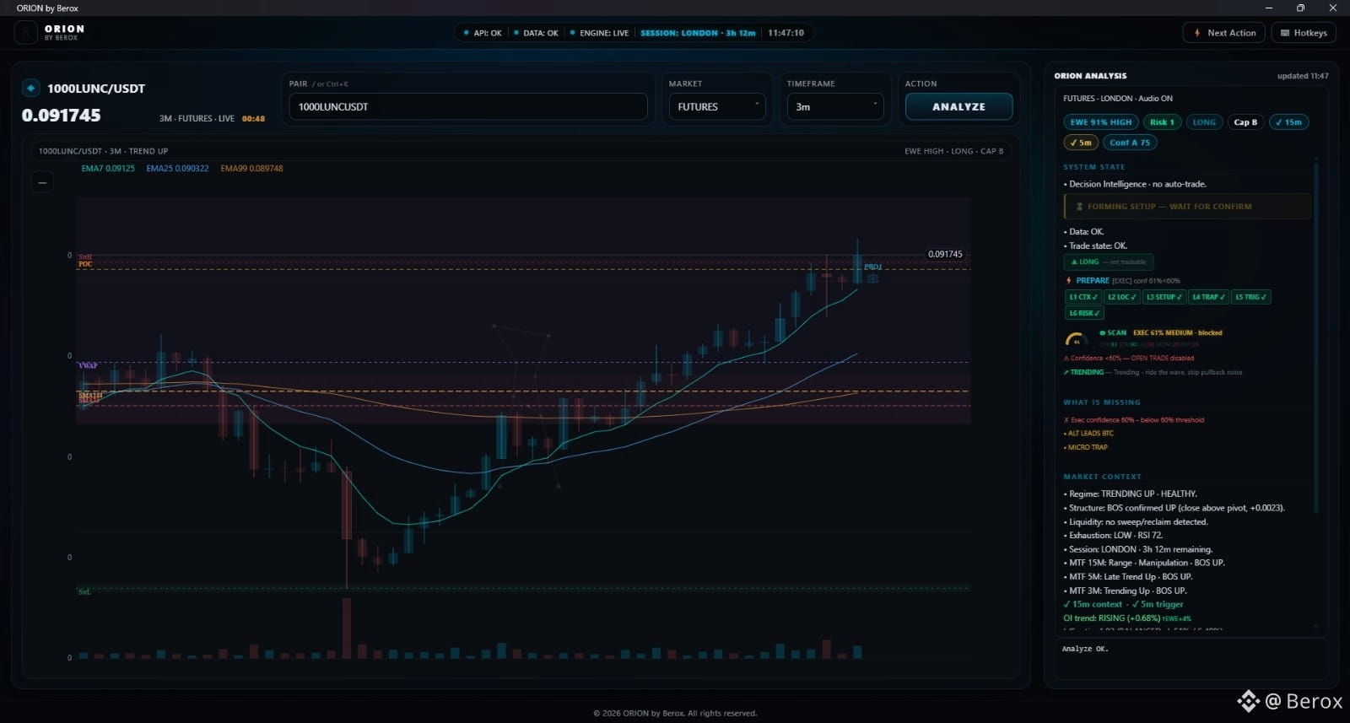Click the red X before Exec confidence
The width and height of the screenshot is (1350, 723).
pos(1066,420)
